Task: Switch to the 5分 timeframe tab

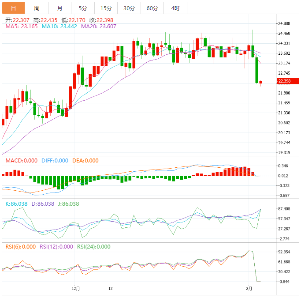Action: pyautogui.click(x=83, y=8)
